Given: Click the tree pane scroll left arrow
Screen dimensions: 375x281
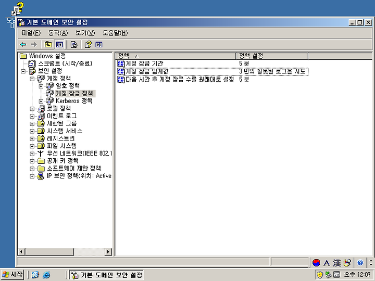Looking at the screenshot, I should point(21,252).
